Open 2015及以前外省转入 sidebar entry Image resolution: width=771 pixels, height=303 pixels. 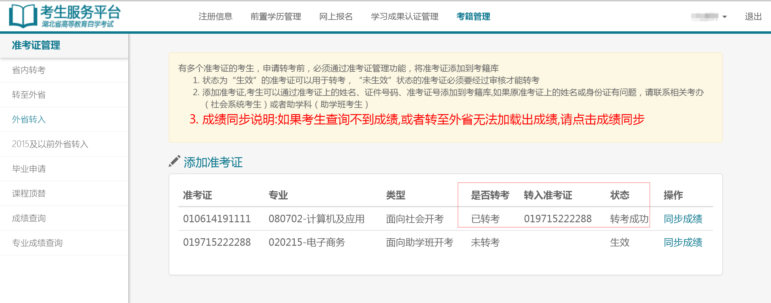pos(50,144)
